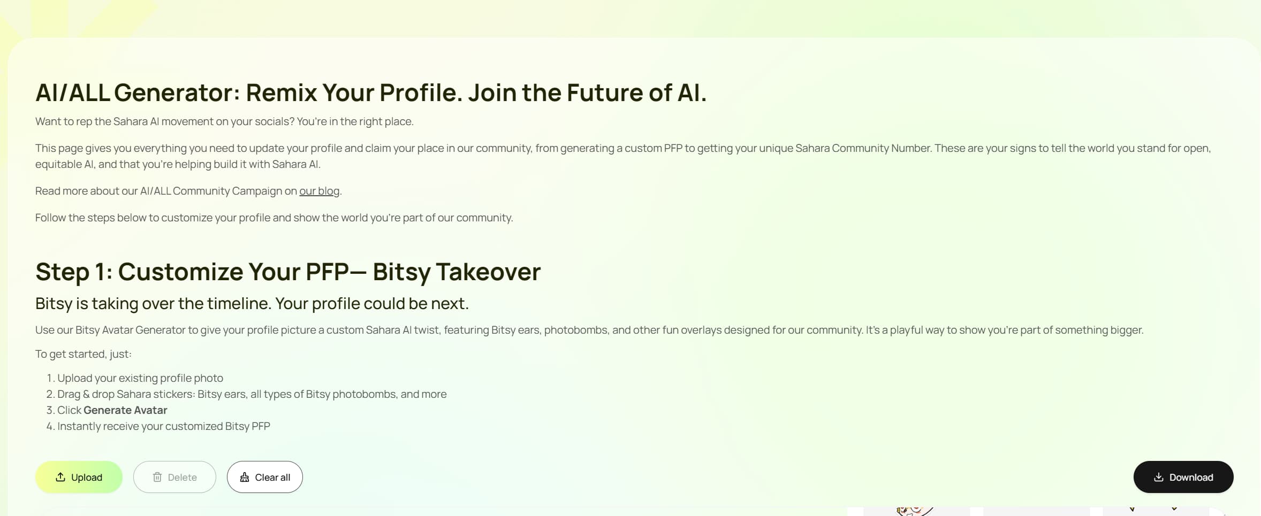Click the download tray icon
1261x516 pixels.
pos(1158,477)
